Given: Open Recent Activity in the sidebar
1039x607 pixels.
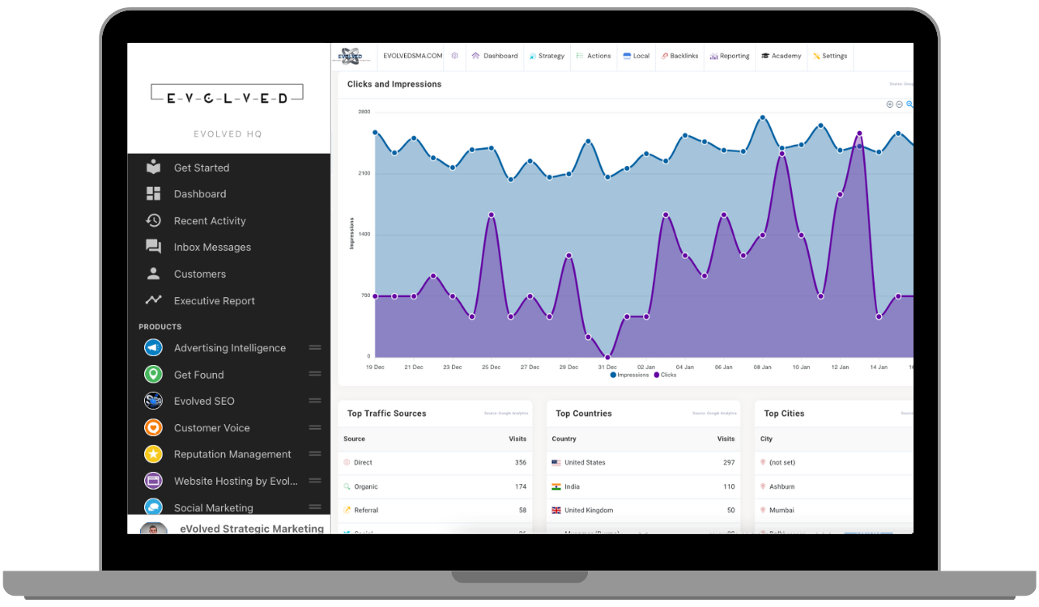Looking at the screenshot, I should coord(209,220).
